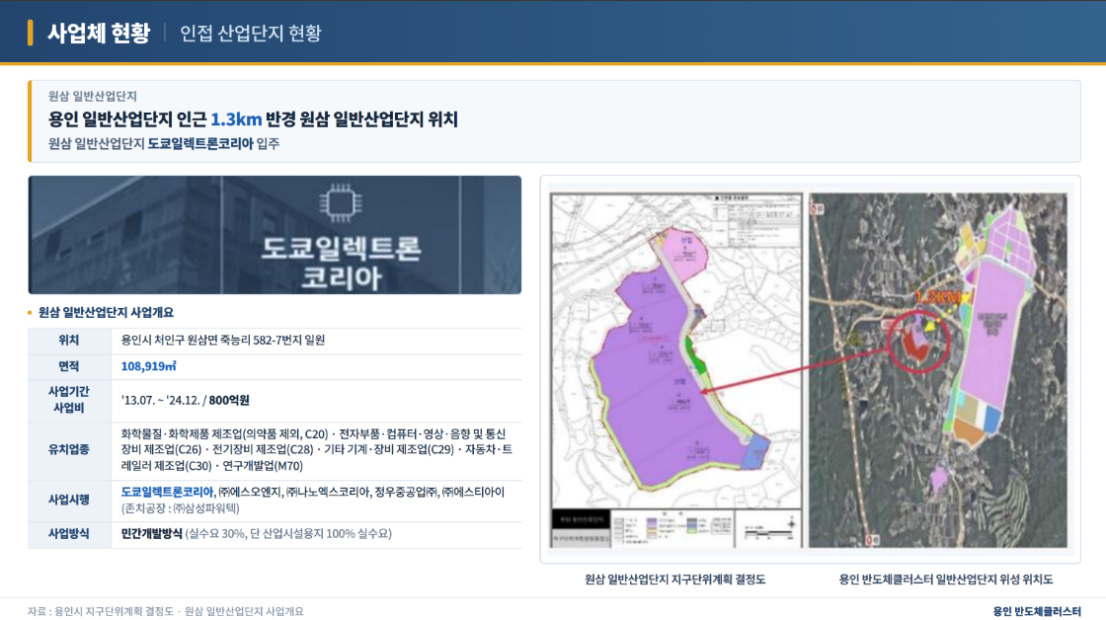Select the 사업시행 row label
1106x620 pixels.
coord(68,501)
